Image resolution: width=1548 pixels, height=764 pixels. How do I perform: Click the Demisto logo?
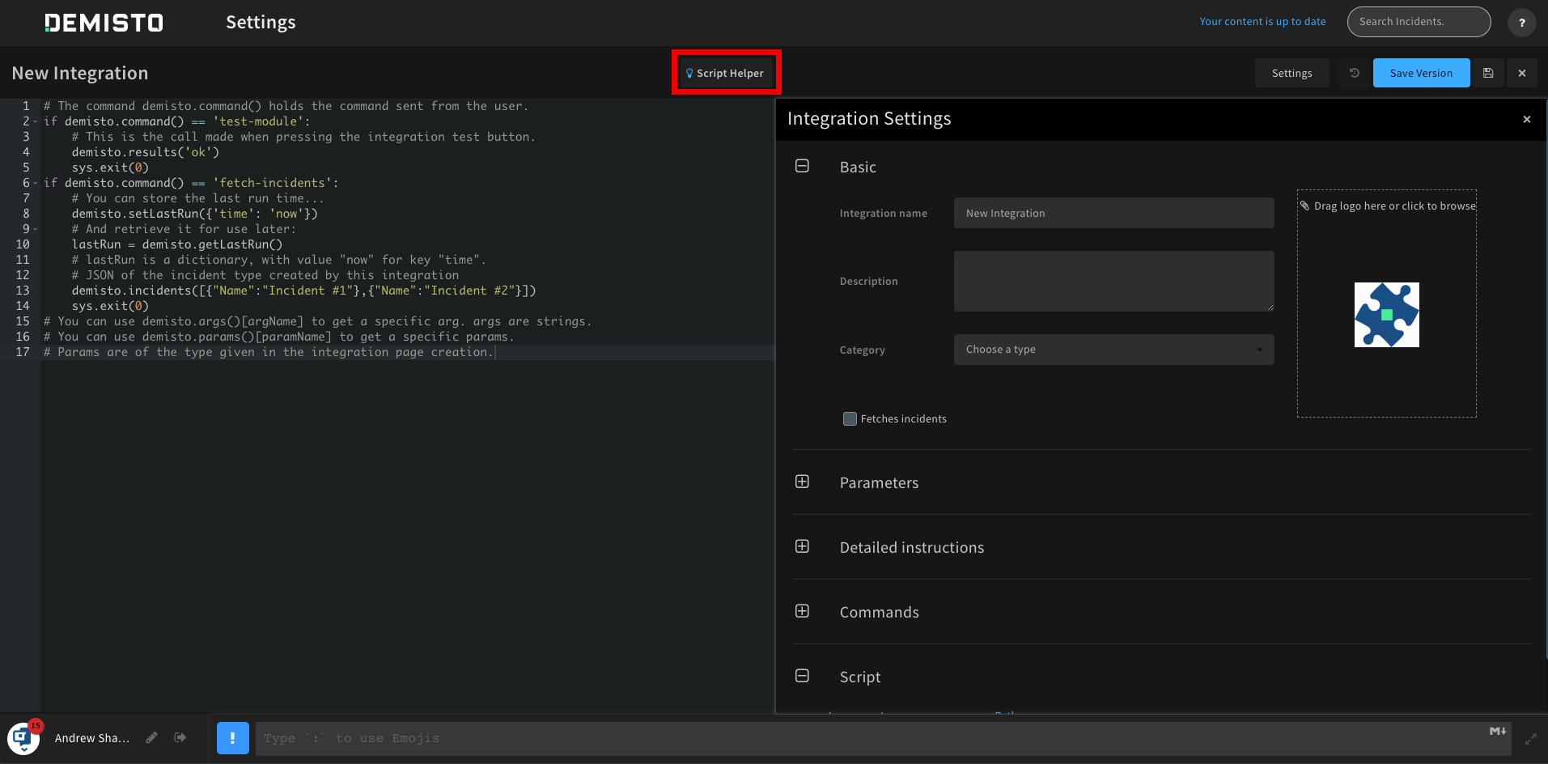pyautogui.click(x=104, y=23)
